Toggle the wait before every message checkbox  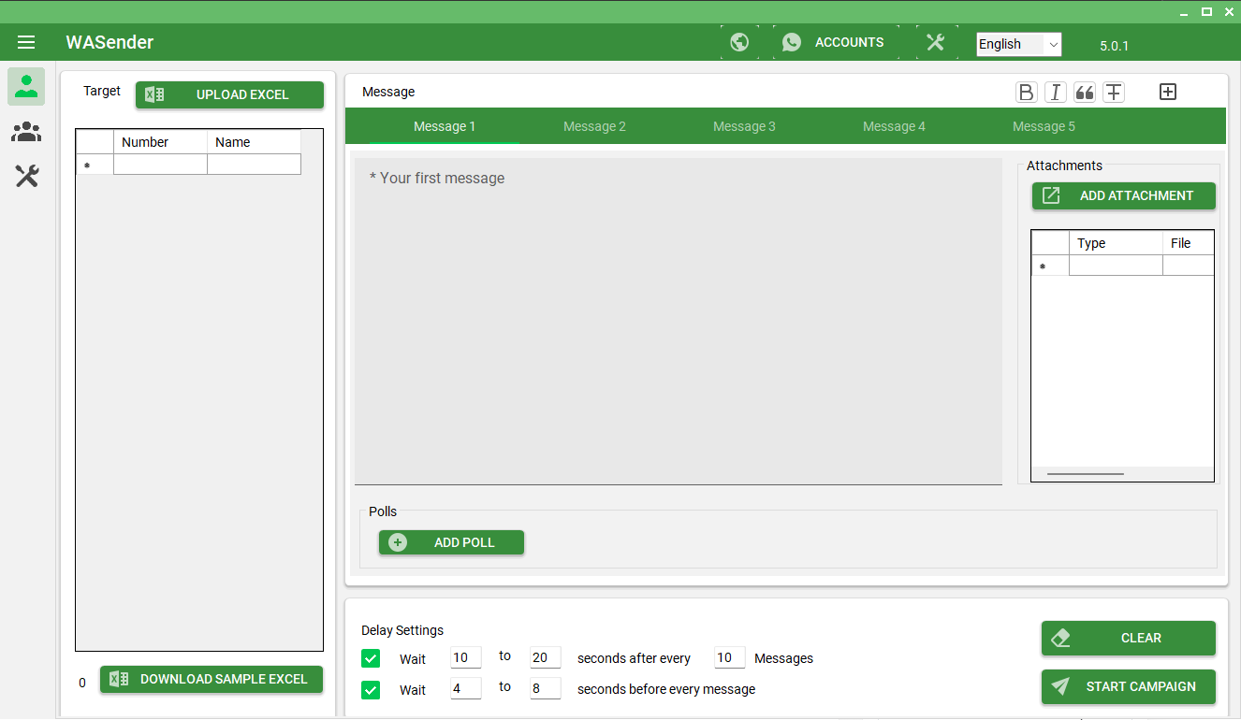click(371, 690)
